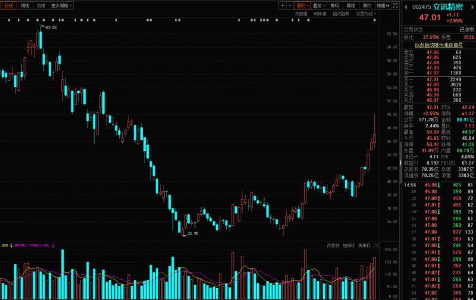
Task: Click the 融资融券 tag
Action: pos(340,14)
